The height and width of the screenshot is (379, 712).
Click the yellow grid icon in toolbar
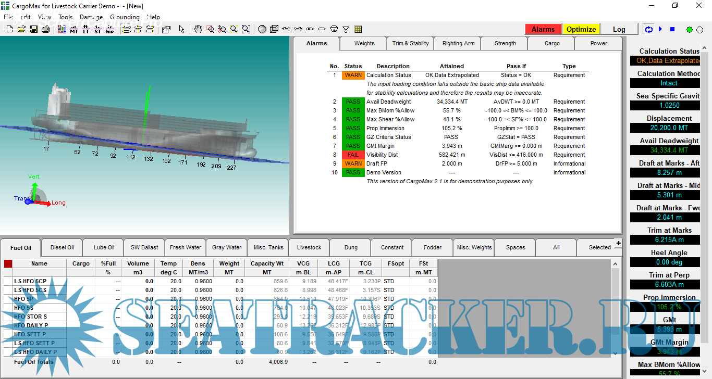tap(358, 29)
